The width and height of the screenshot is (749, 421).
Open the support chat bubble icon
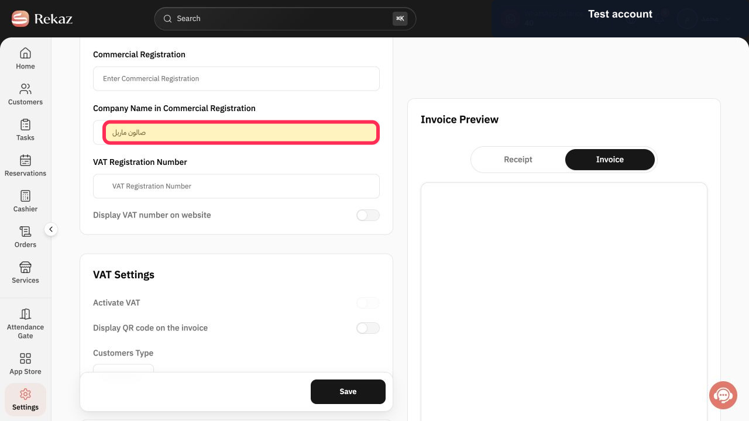723,395
